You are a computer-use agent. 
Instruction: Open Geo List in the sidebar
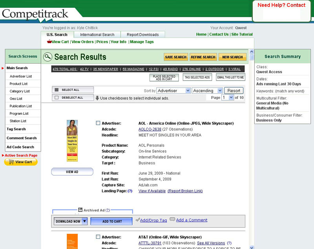point(16,99)
